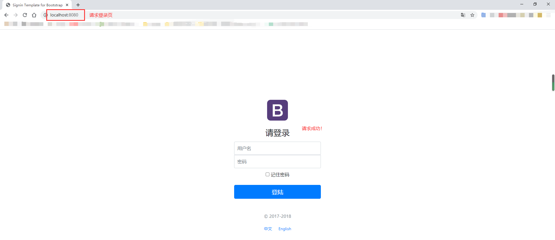
Task: Submit the form with the blue 登陆 button
Action: pyautogui.click(x=277, y=192)
